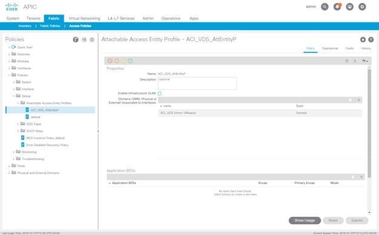
Task: Click the first dark Policies panel icon
Action: (76, 39)
